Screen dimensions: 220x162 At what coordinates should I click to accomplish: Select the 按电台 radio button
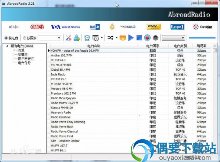[x=11, y=38]
